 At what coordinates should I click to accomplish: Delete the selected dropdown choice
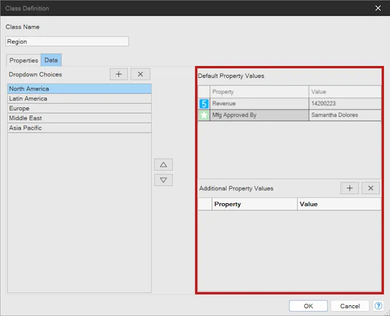tap(140, 74)
